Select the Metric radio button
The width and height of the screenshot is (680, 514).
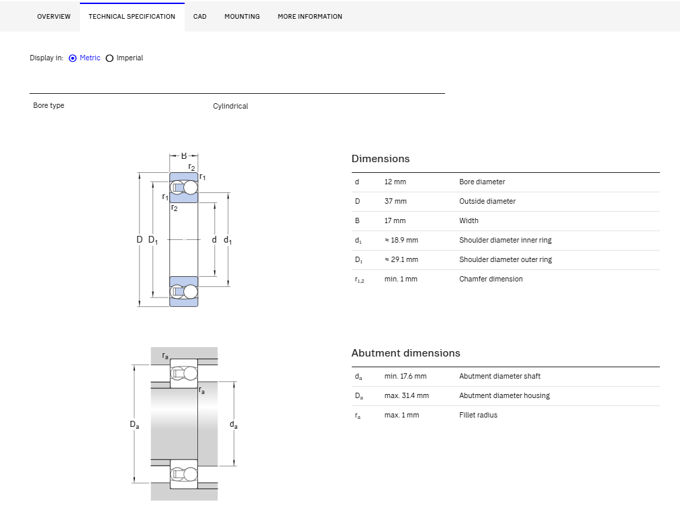73,58
